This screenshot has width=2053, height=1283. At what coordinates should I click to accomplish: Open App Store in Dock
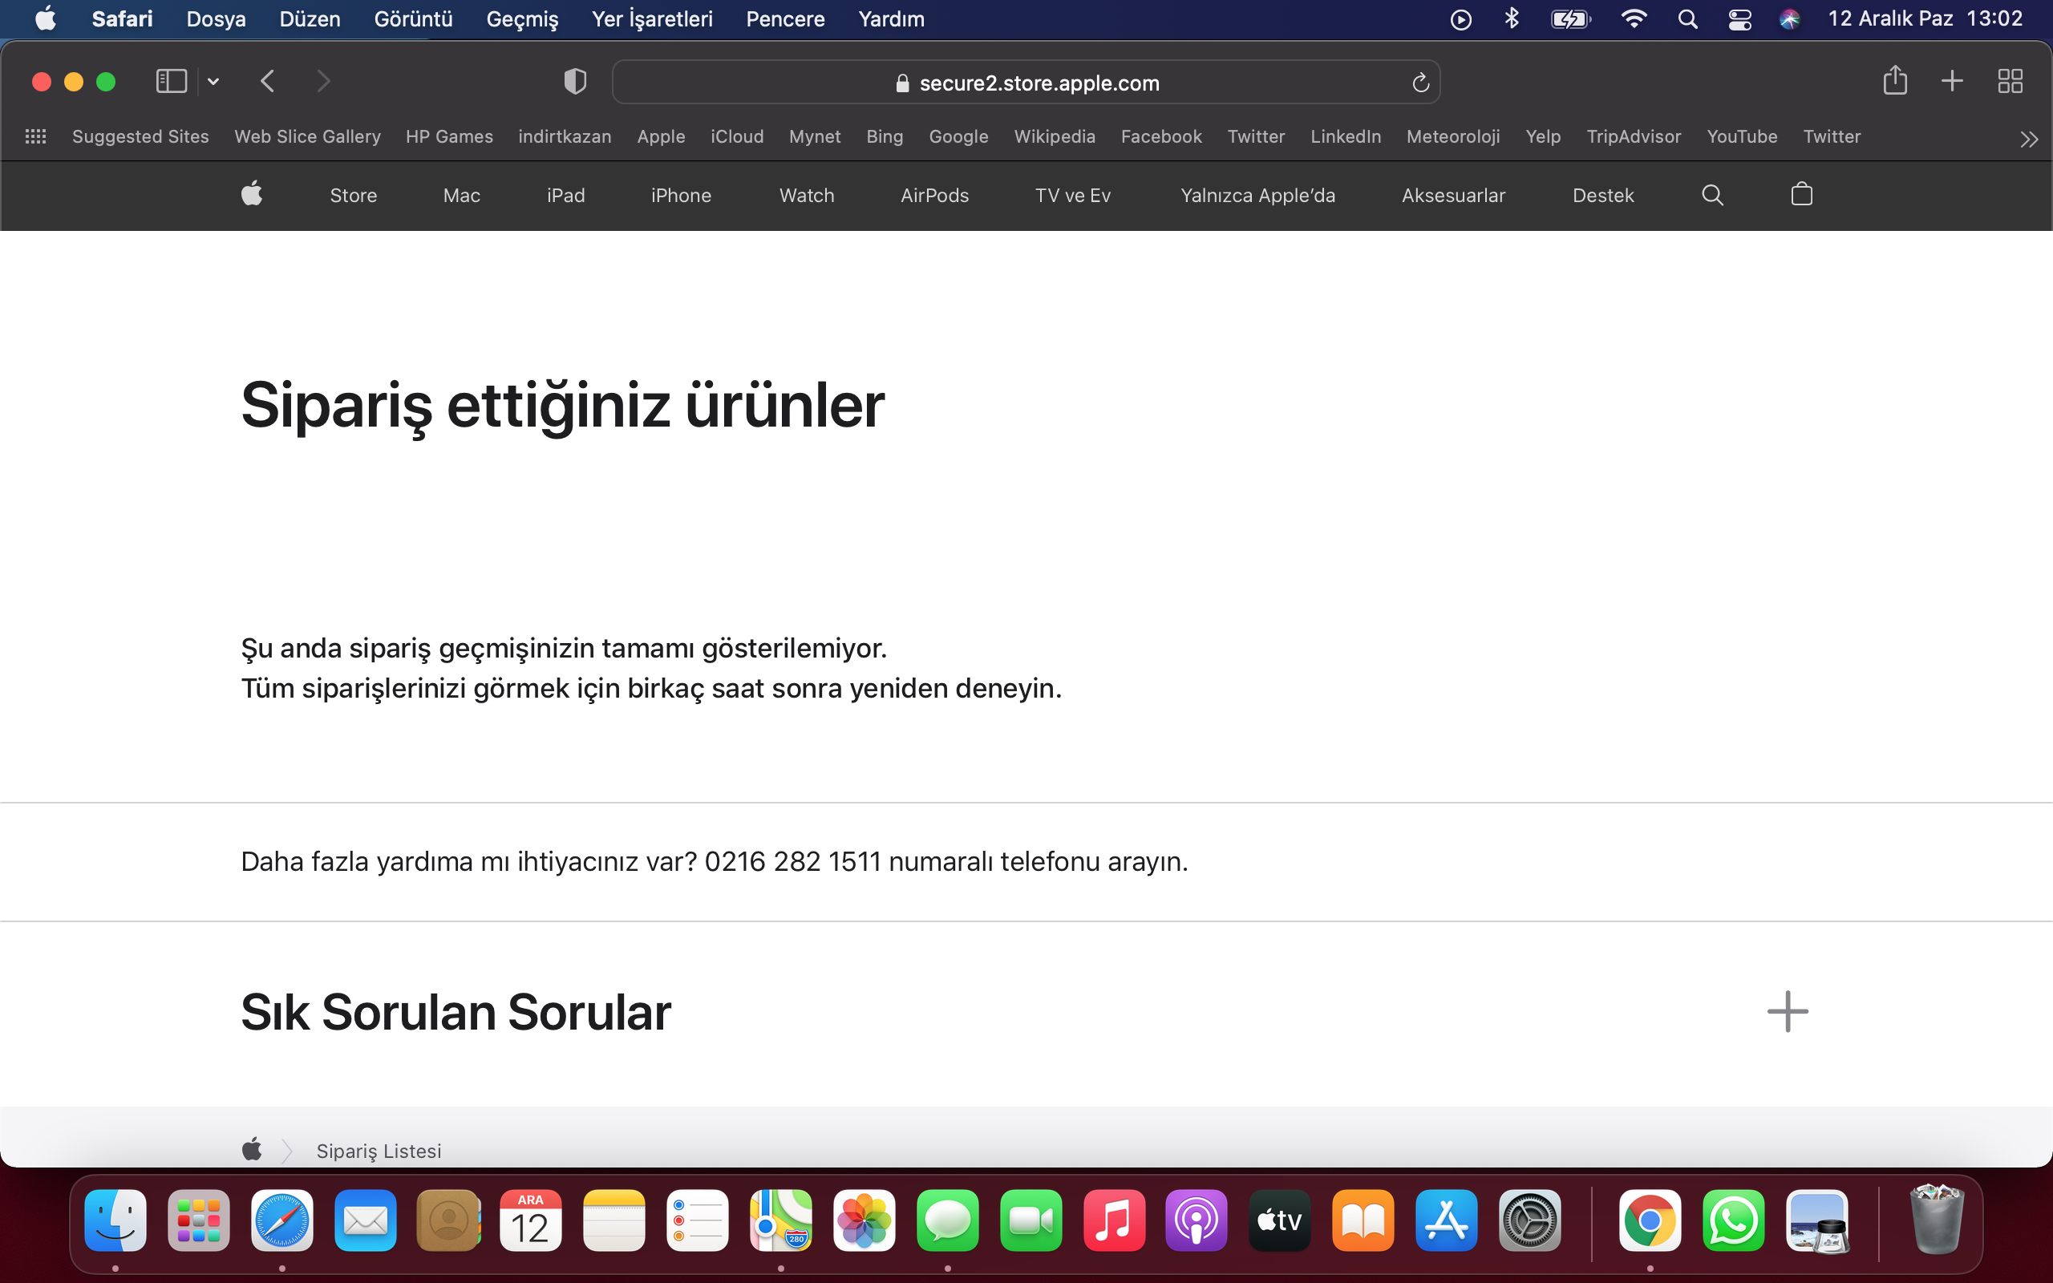[1447, 1221]
